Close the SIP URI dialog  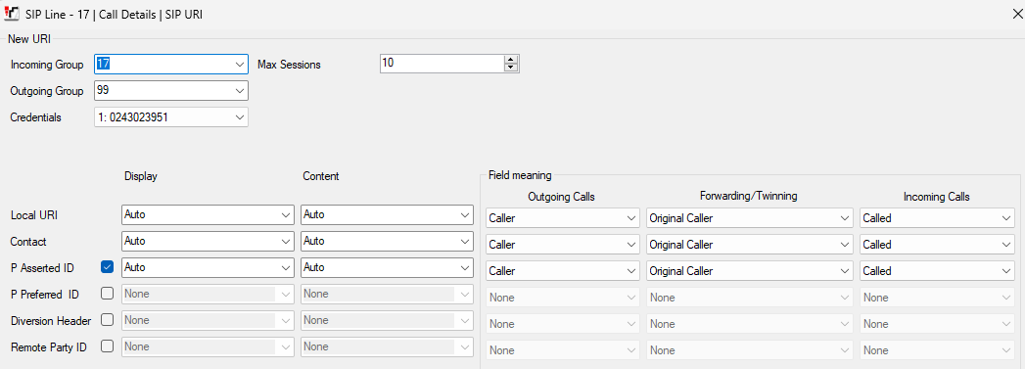1016,14
